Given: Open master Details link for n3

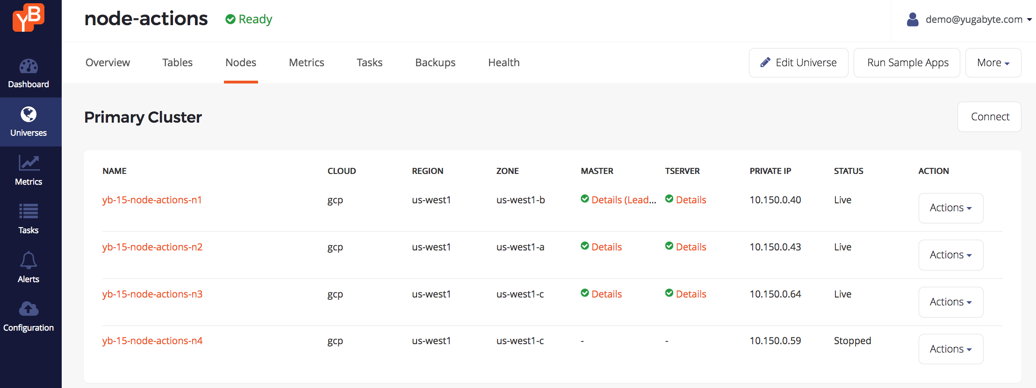Looking at the screenshot, I should pyautogui.click(x=606, y=294).
